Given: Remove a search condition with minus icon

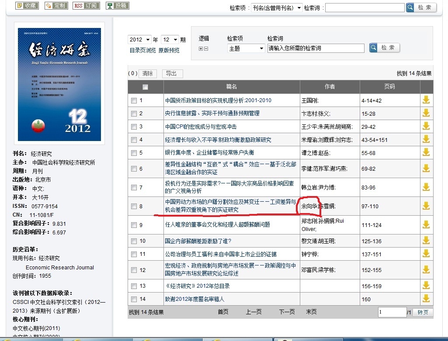Looking at the screenshot, I should click(206, 49).
